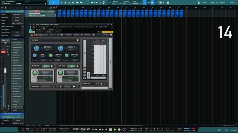
Task: Toggle the DAMP LOW Enable button
Action: [46, 66]
